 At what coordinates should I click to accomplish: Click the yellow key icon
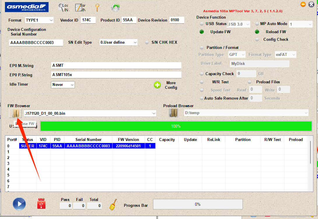click(97, 8)
